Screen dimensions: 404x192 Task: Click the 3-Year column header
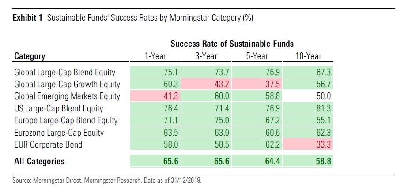tap(206, 56)
